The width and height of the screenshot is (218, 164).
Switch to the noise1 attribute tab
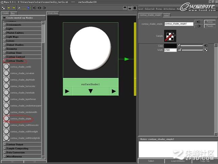[167, 15]
